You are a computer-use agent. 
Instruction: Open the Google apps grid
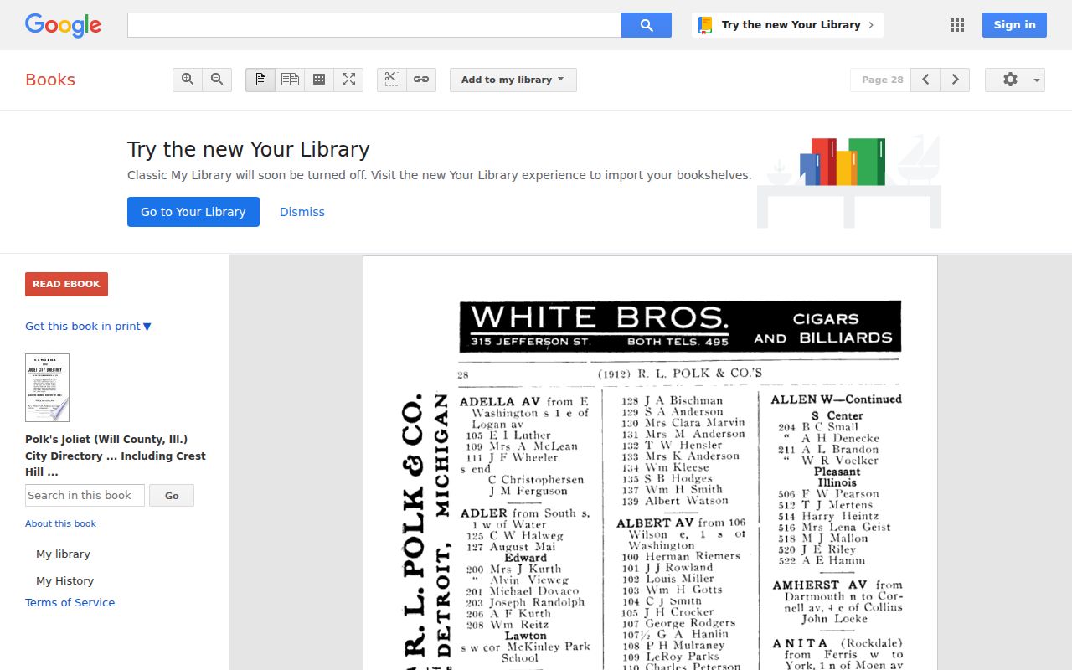tap(957, 25)
